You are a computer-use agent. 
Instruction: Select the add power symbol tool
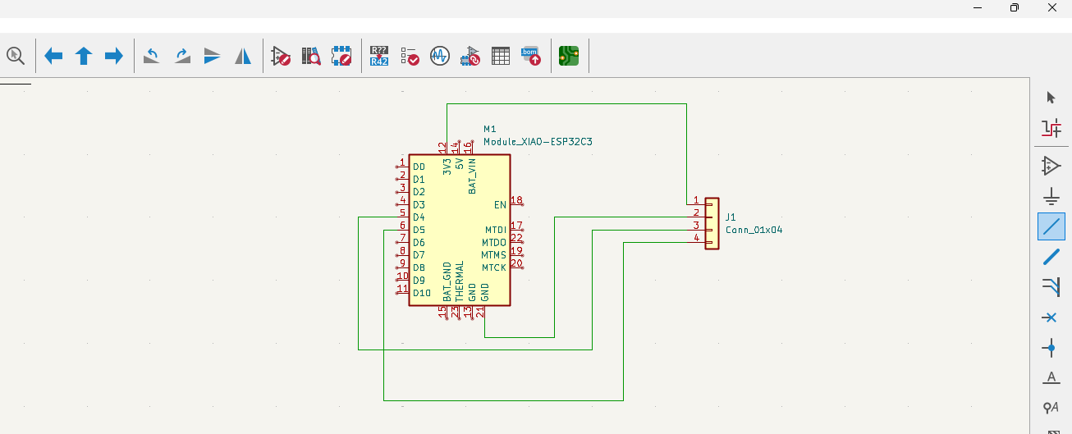(1051, 197)
